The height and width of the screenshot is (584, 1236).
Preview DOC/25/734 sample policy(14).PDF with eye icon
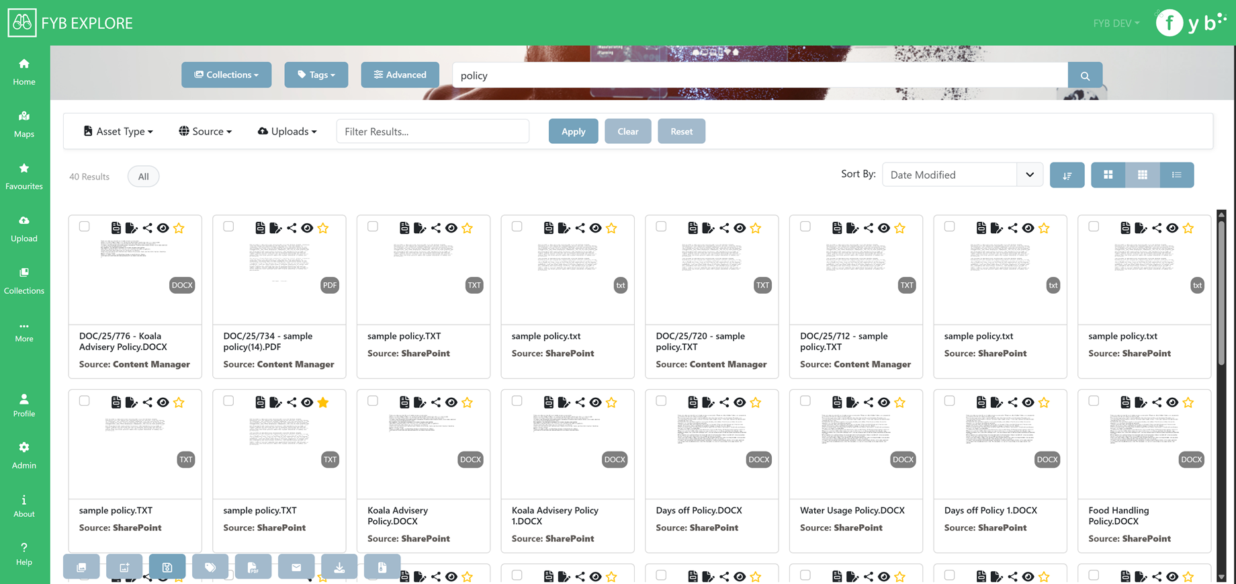click(307, 228)
